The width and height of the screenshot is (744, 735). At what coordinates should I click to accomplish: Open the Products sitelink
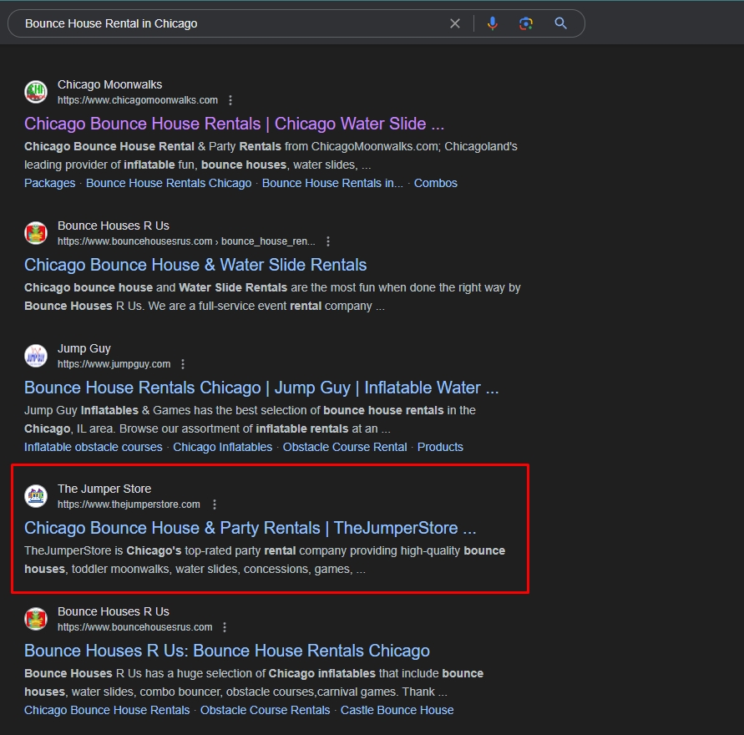(x=440, y=447)
